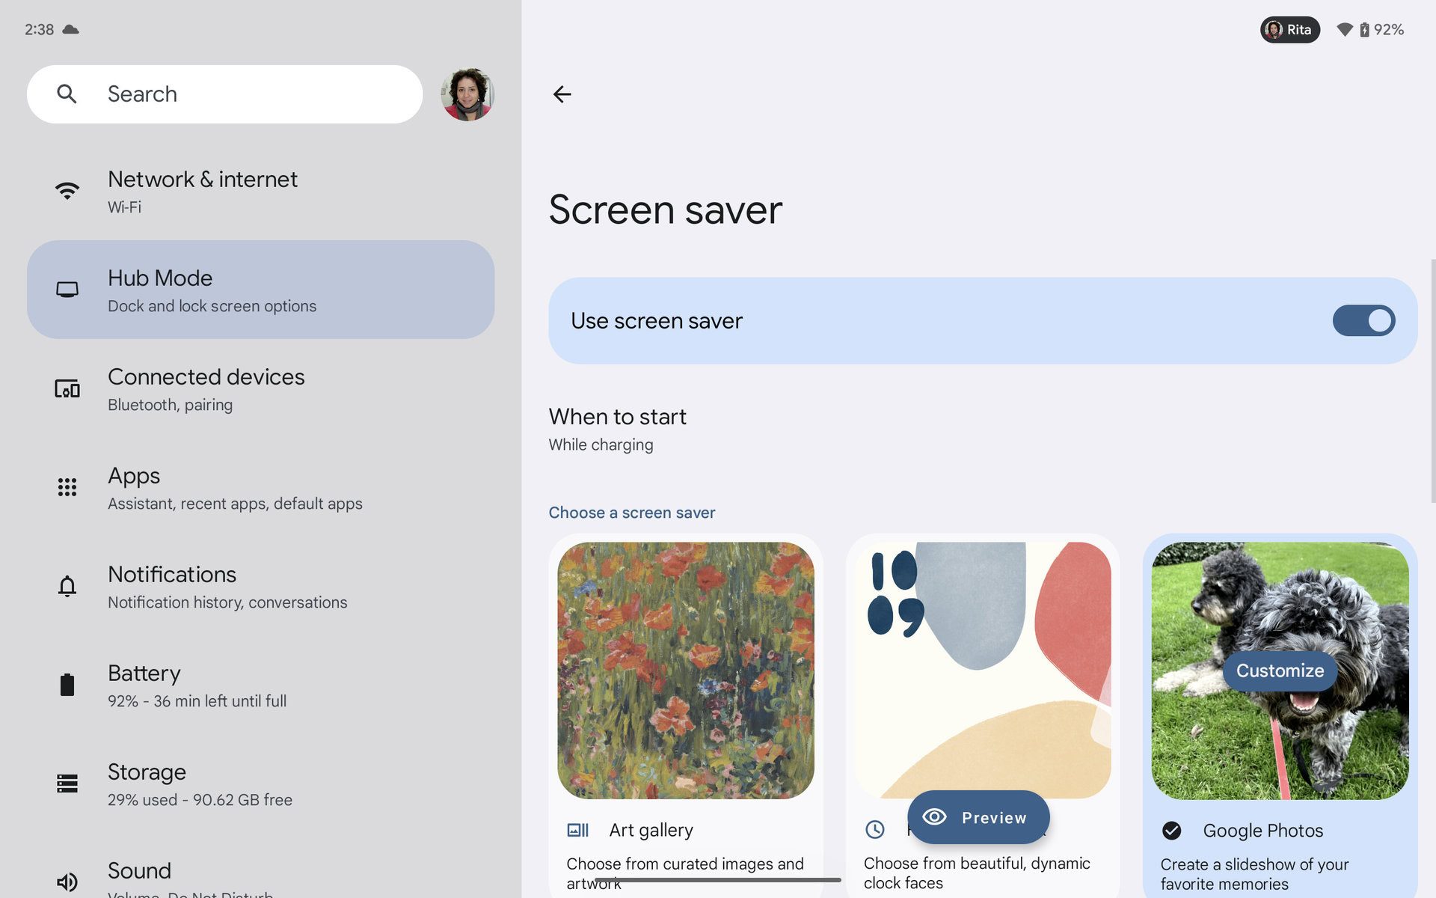This screenshot has height=898, width=1436.
Task: Click the Apps grid icon
Action: click(67, 487)
